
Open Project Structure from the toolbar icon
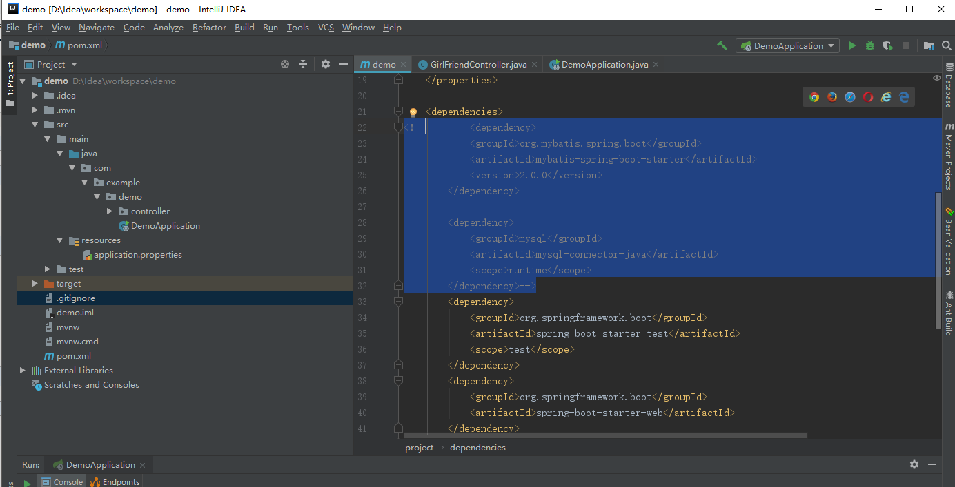point(929,45)
